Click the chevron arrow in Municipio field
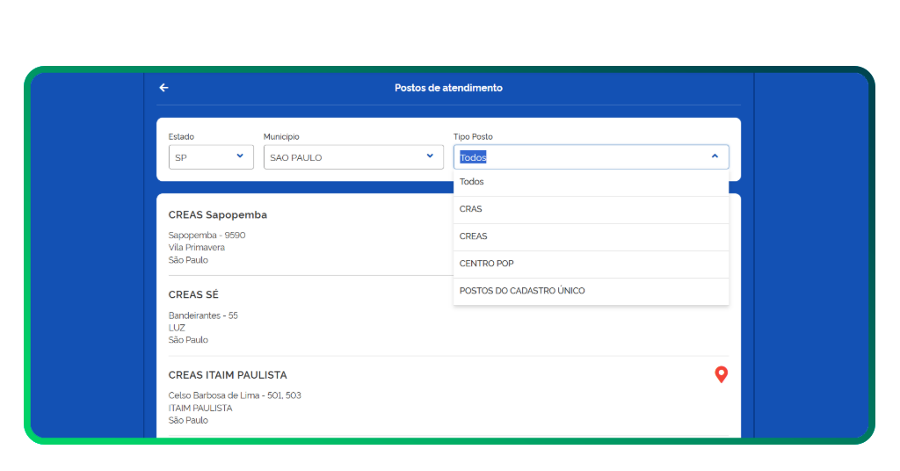The width and height of the screenshot is (900, 471). [x=430, y=156]
